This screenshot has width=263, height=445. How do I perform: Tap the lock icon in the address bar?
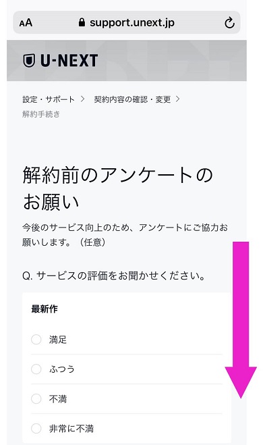click(x=82, y=22)
